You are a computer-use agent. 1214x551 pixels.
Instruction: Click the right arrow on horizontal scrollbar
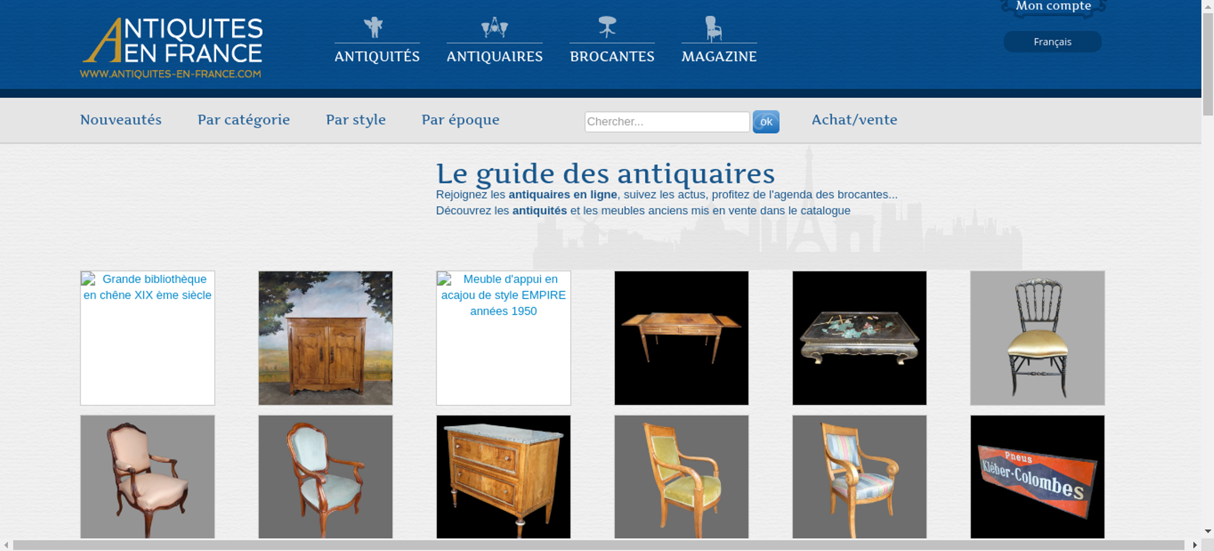1195,545
